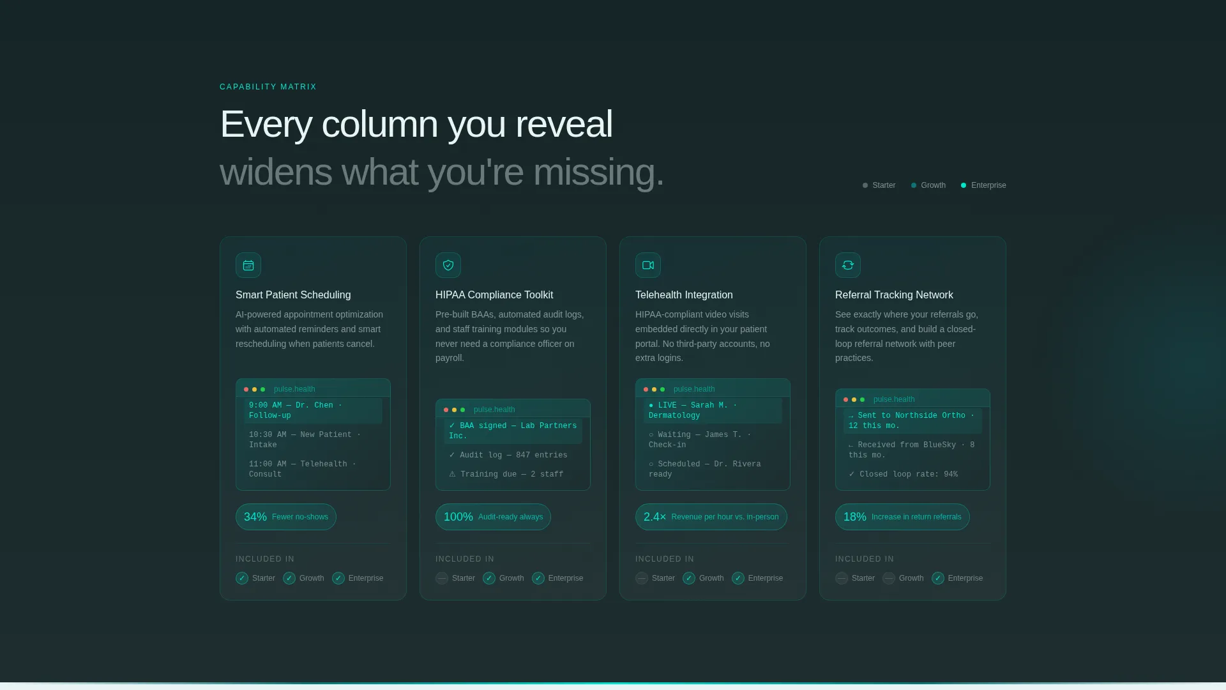
Task: Click Scheduled Dr. Rivera ready row
Action: (713, 469)
